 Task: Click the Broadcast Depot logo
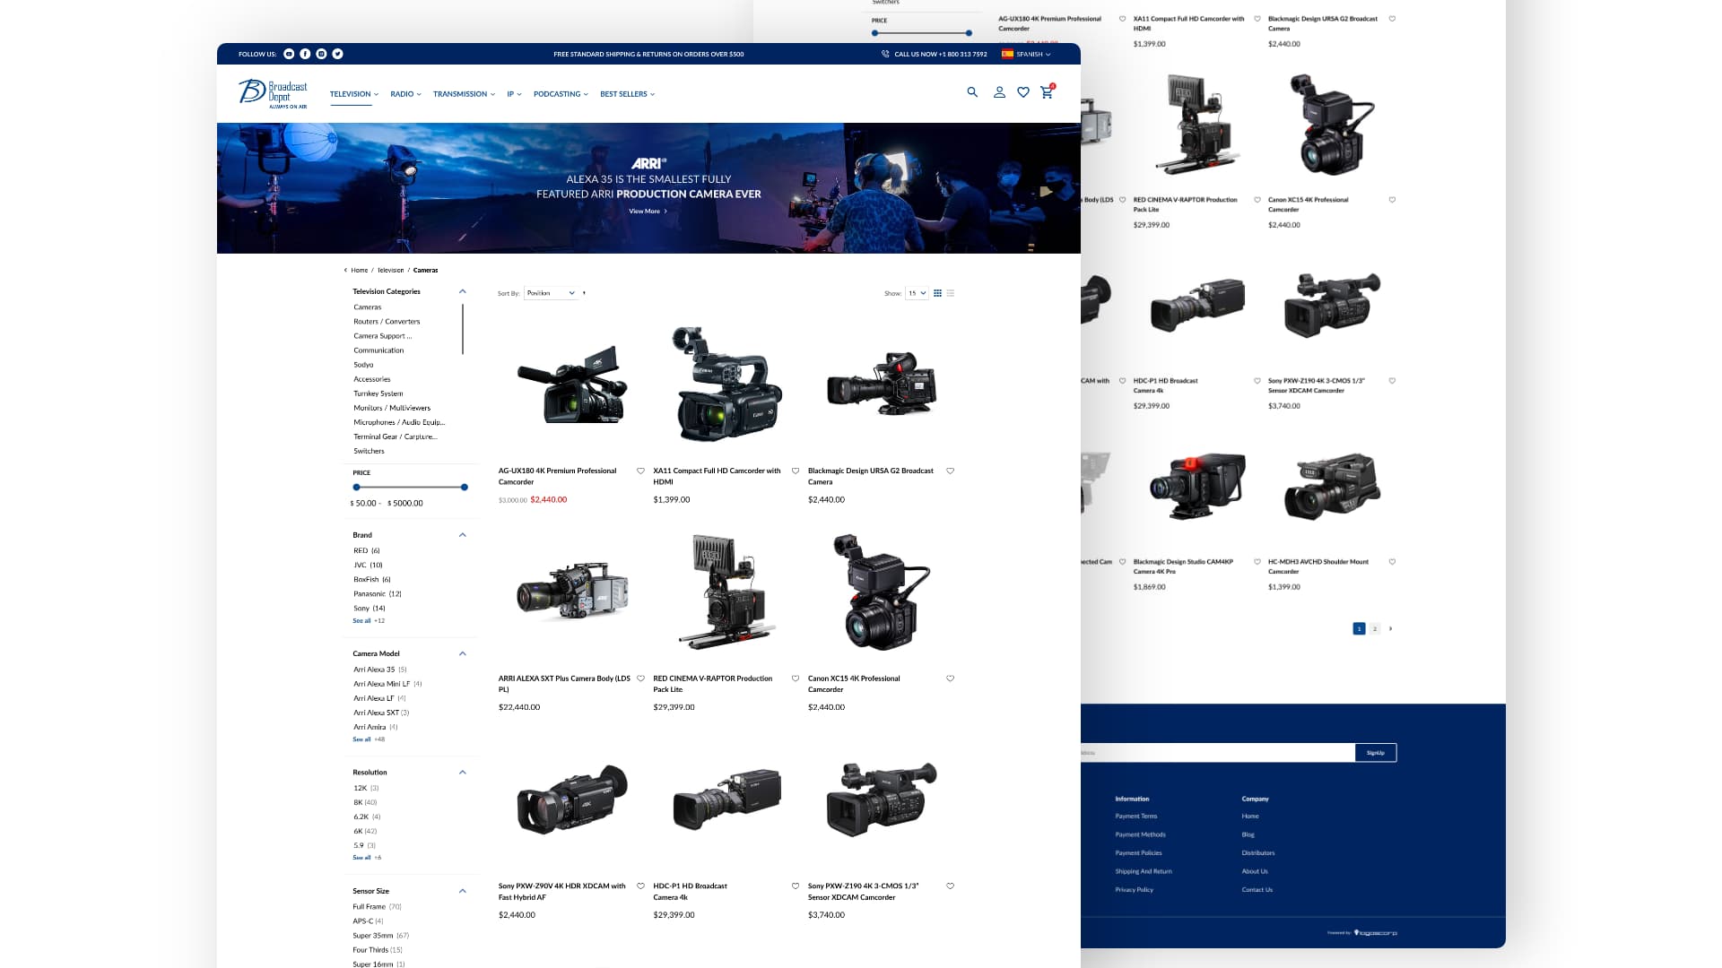click(x=273, y=93)
